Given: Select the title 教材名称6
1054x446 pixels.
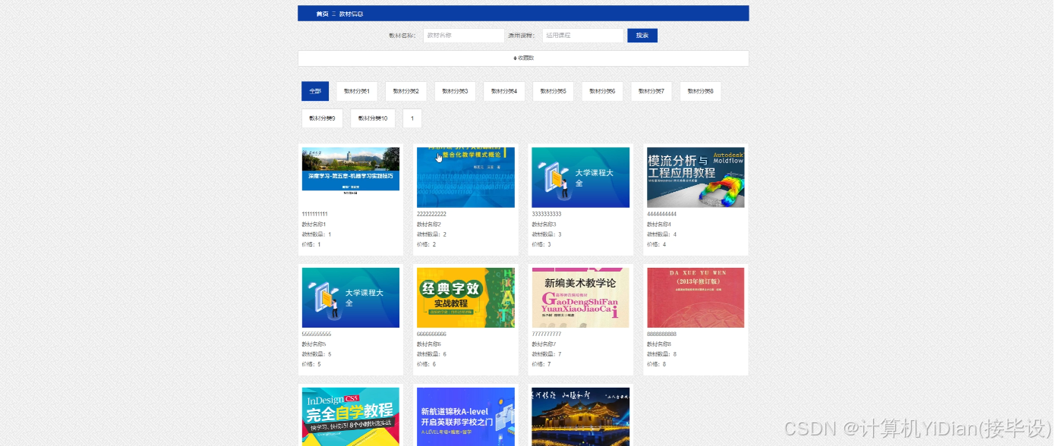Looking at the screenshot, I should coord(429,344).
